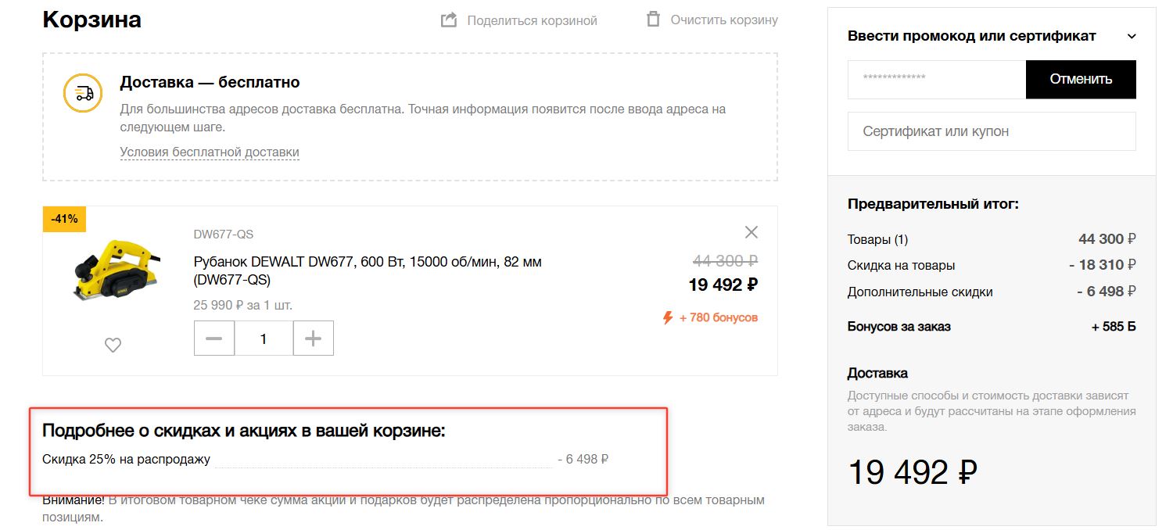Click Очистить корзину link

[724, 20]
